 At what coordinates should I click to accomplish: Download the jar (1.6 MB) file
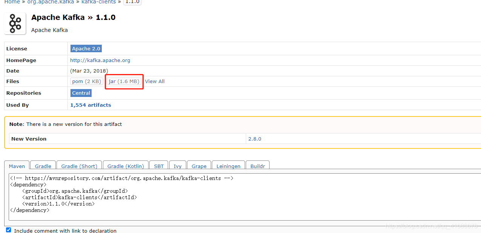point(124,81)
